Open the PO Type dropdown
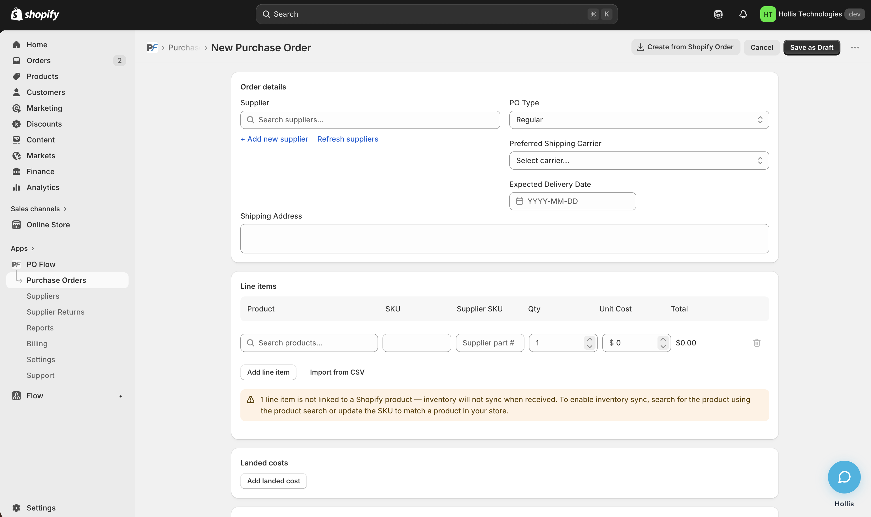The height and width of the screenshot is (517, 871). tap(639, 120)
